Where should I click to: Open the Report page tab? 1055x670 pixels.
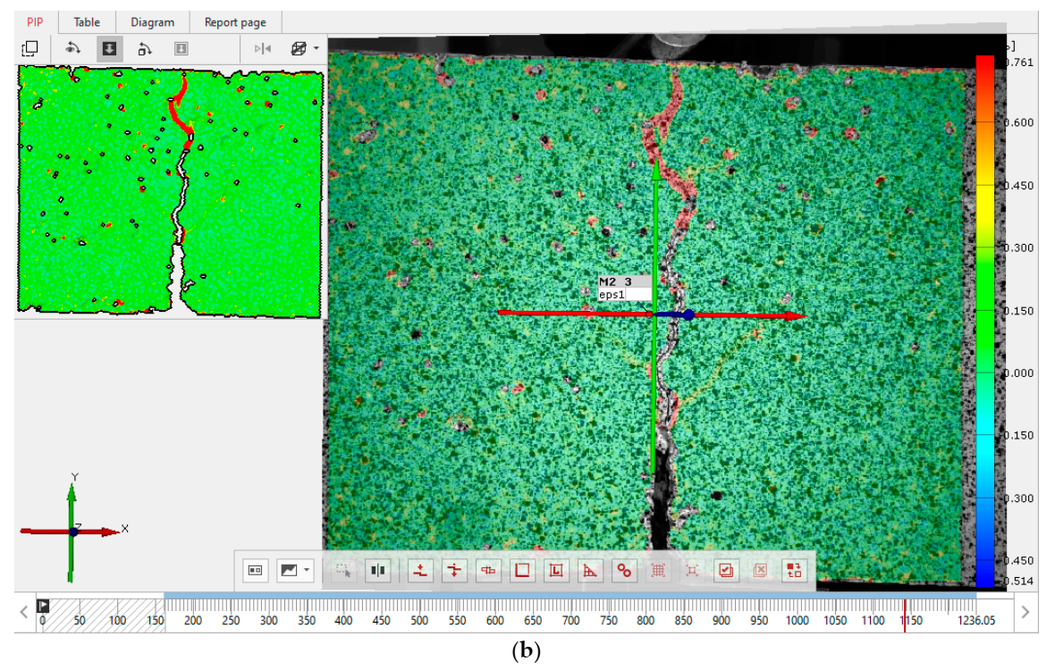coord(235,22)
